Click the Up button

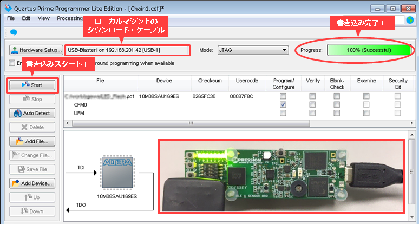click(x=32, y=197)
